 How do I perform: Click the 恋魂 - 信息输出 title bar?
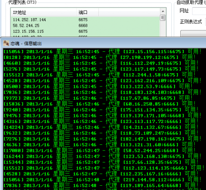[103, 43]
